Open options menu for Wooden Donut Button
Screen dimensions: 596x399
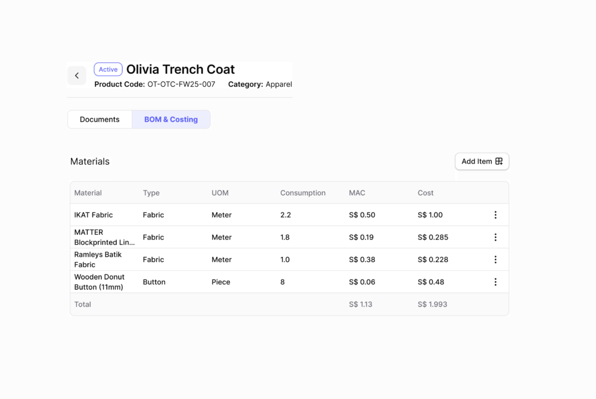click(495, 282)
